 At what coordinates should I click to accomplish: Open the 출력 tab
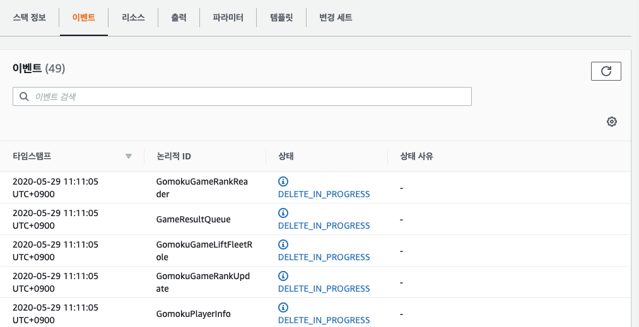click(x=179, y=18)
